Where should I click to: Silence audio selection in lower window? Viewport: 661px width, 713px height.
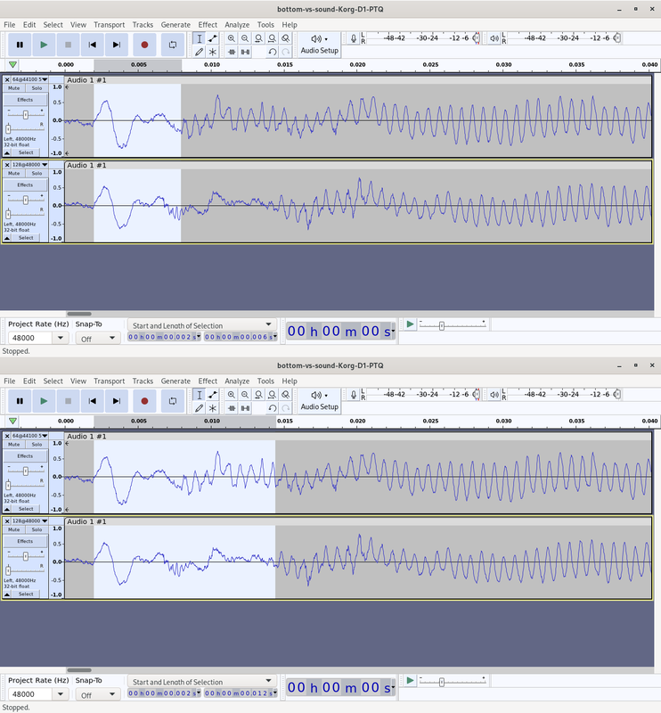(x=245, y=408)
